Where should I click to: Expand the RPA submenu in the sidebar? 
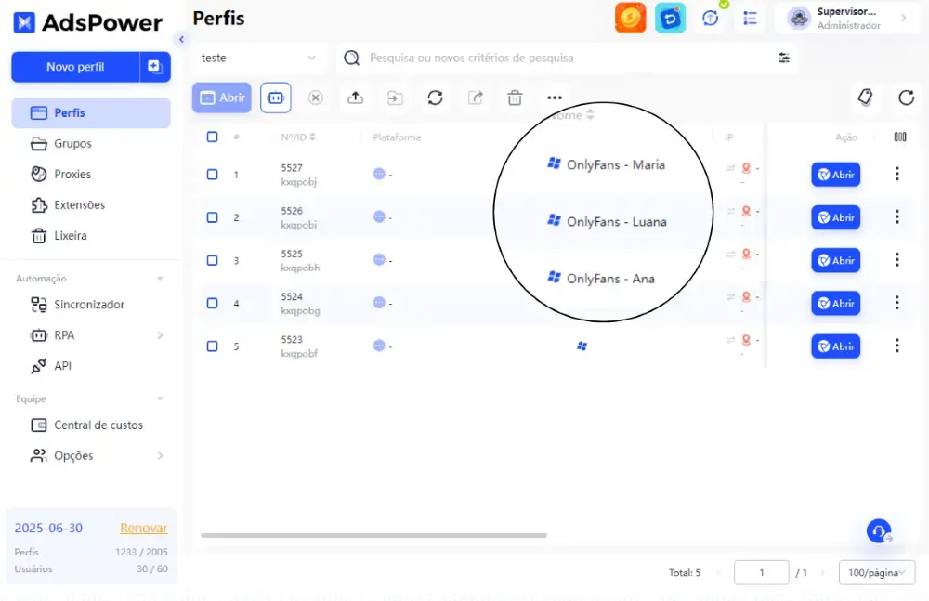160,335
